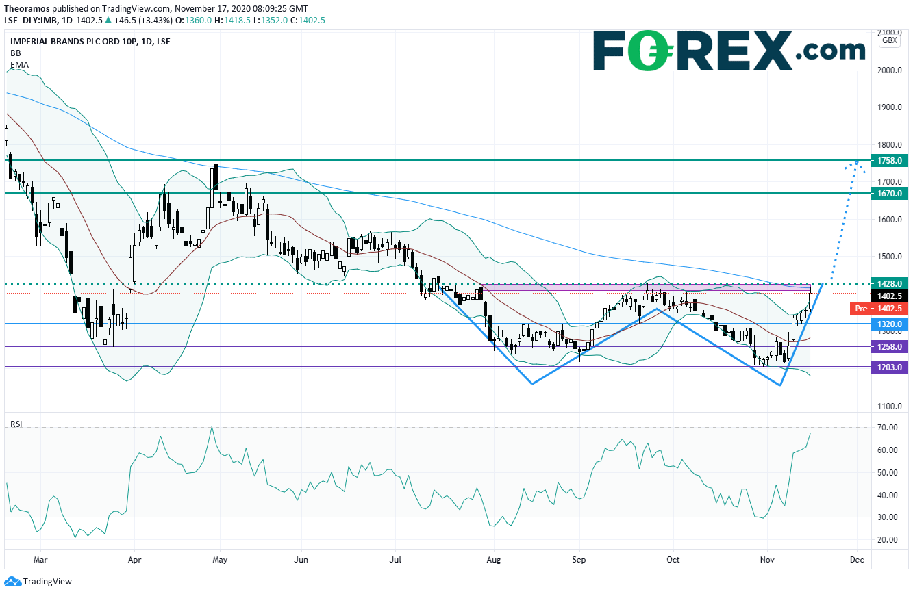This screenshot has height=594, width=913.
Task: Toggle the BB indicator label
Action: click(15, 53)
